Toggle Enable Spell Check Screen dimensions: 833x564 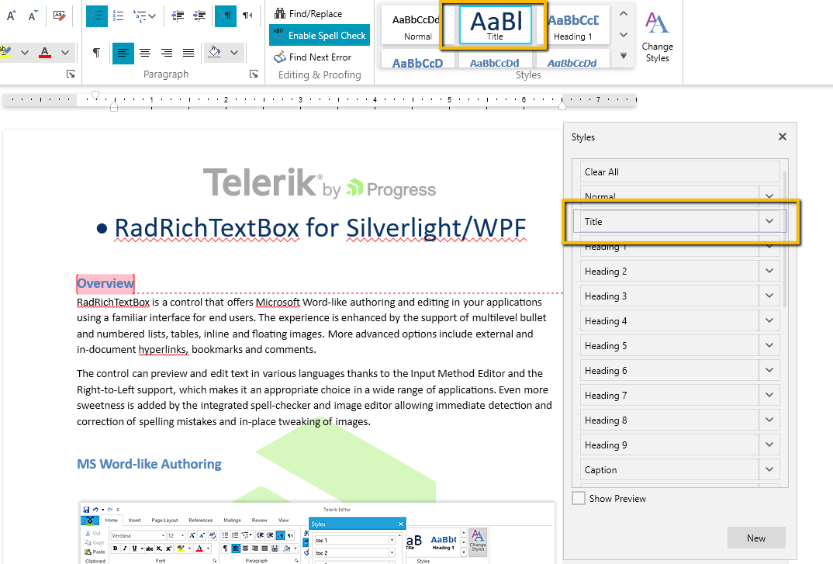[320, 36]
